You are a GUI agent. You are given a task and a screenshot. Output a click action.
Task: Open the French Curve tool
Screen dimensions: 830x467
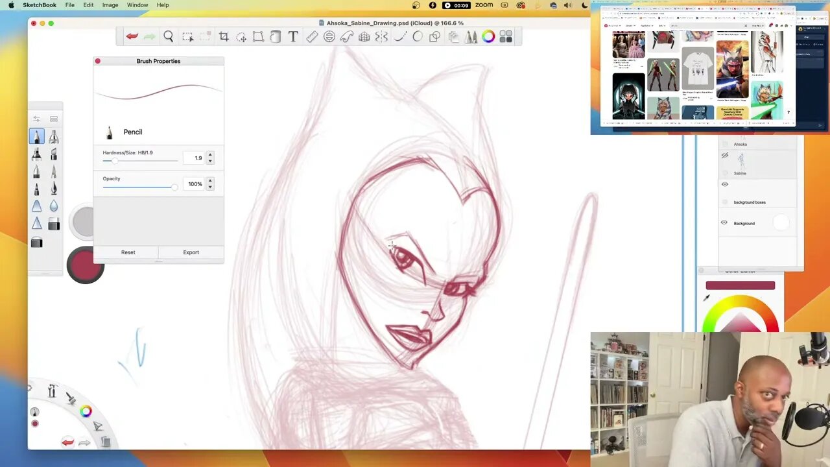[x=346, y=37]
